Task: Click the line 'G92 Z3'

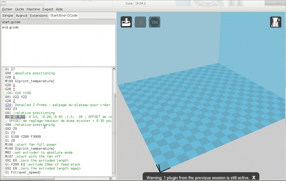Action: point(11,109)
